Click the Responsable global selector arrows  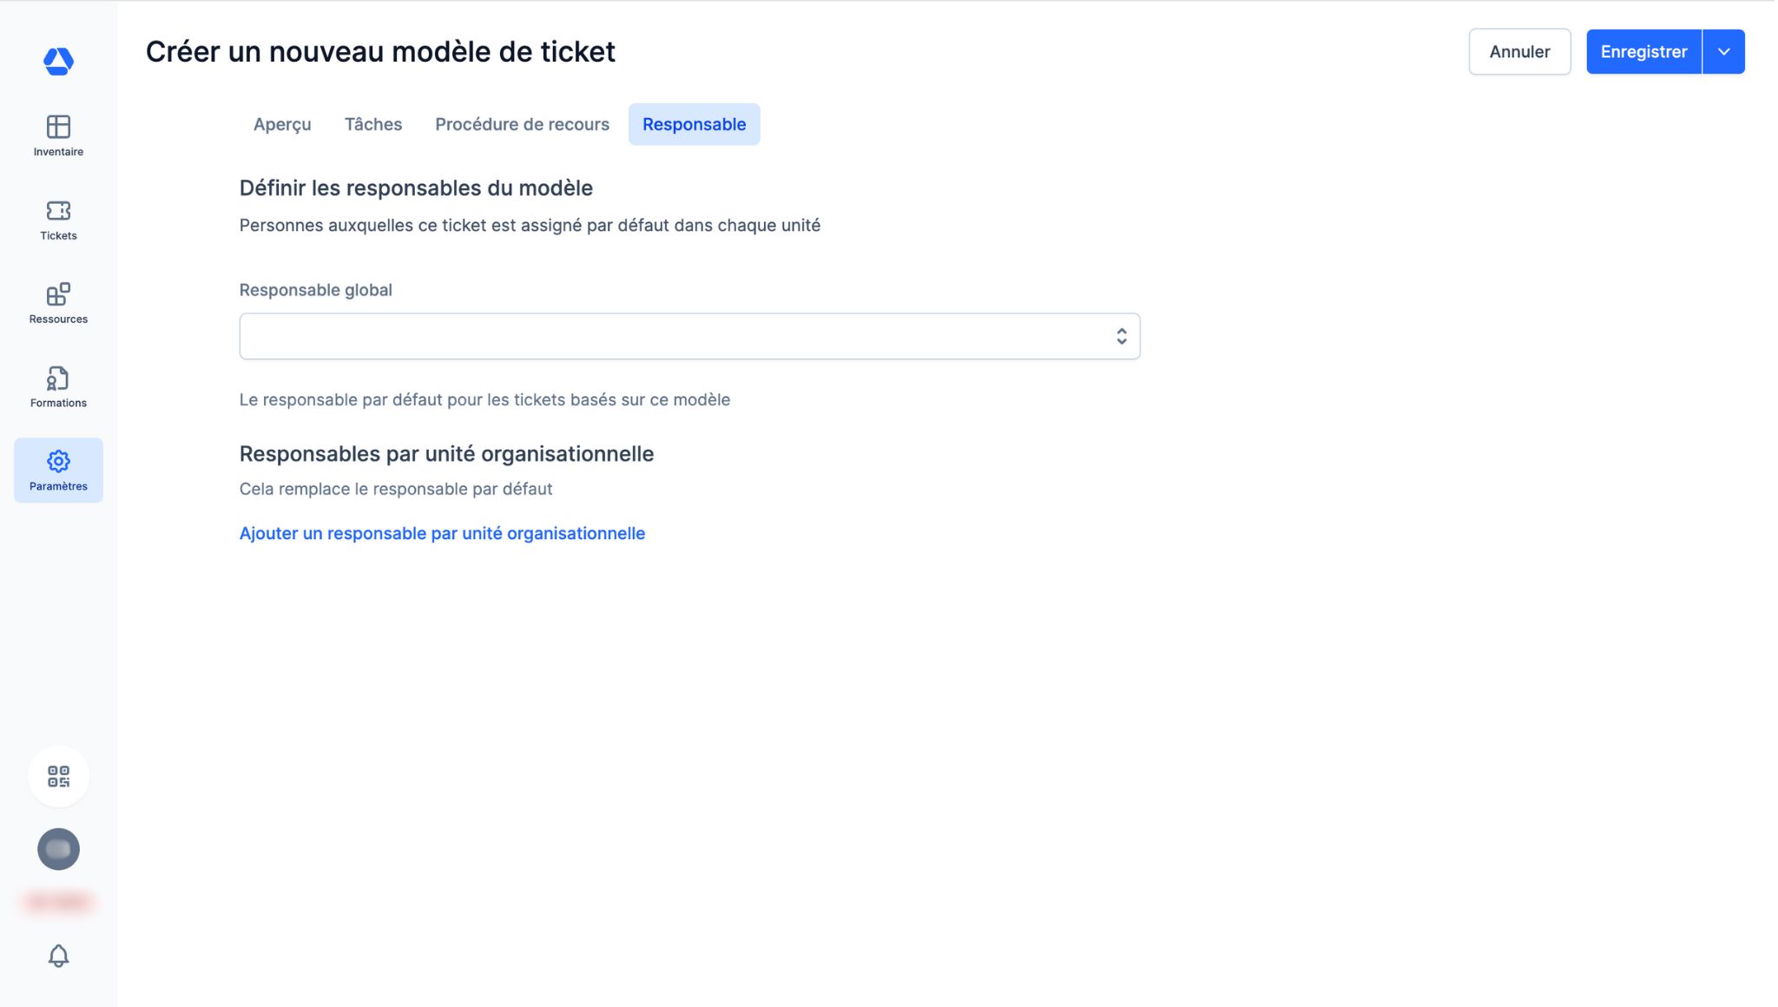(x=1122, y=336)
